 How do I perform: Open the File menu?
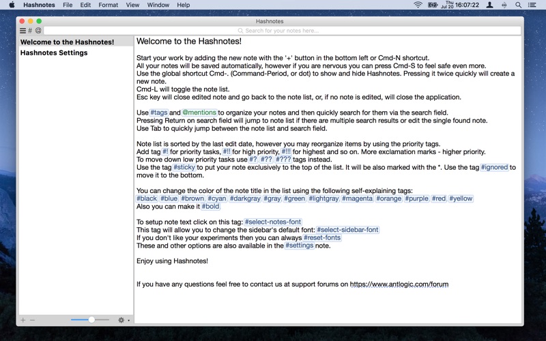tap(68, 5)
